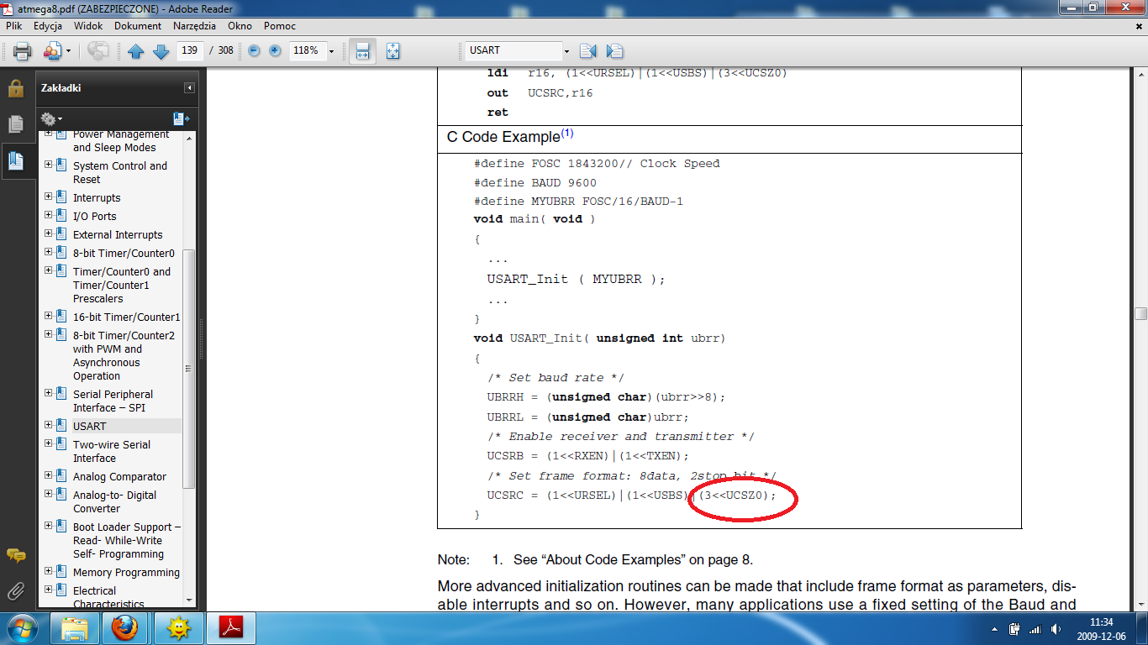Jump to Boot Loader Support bookmark
Image resolution: width=1148 pixels, height=645 pixels.
tap(127, 540)
